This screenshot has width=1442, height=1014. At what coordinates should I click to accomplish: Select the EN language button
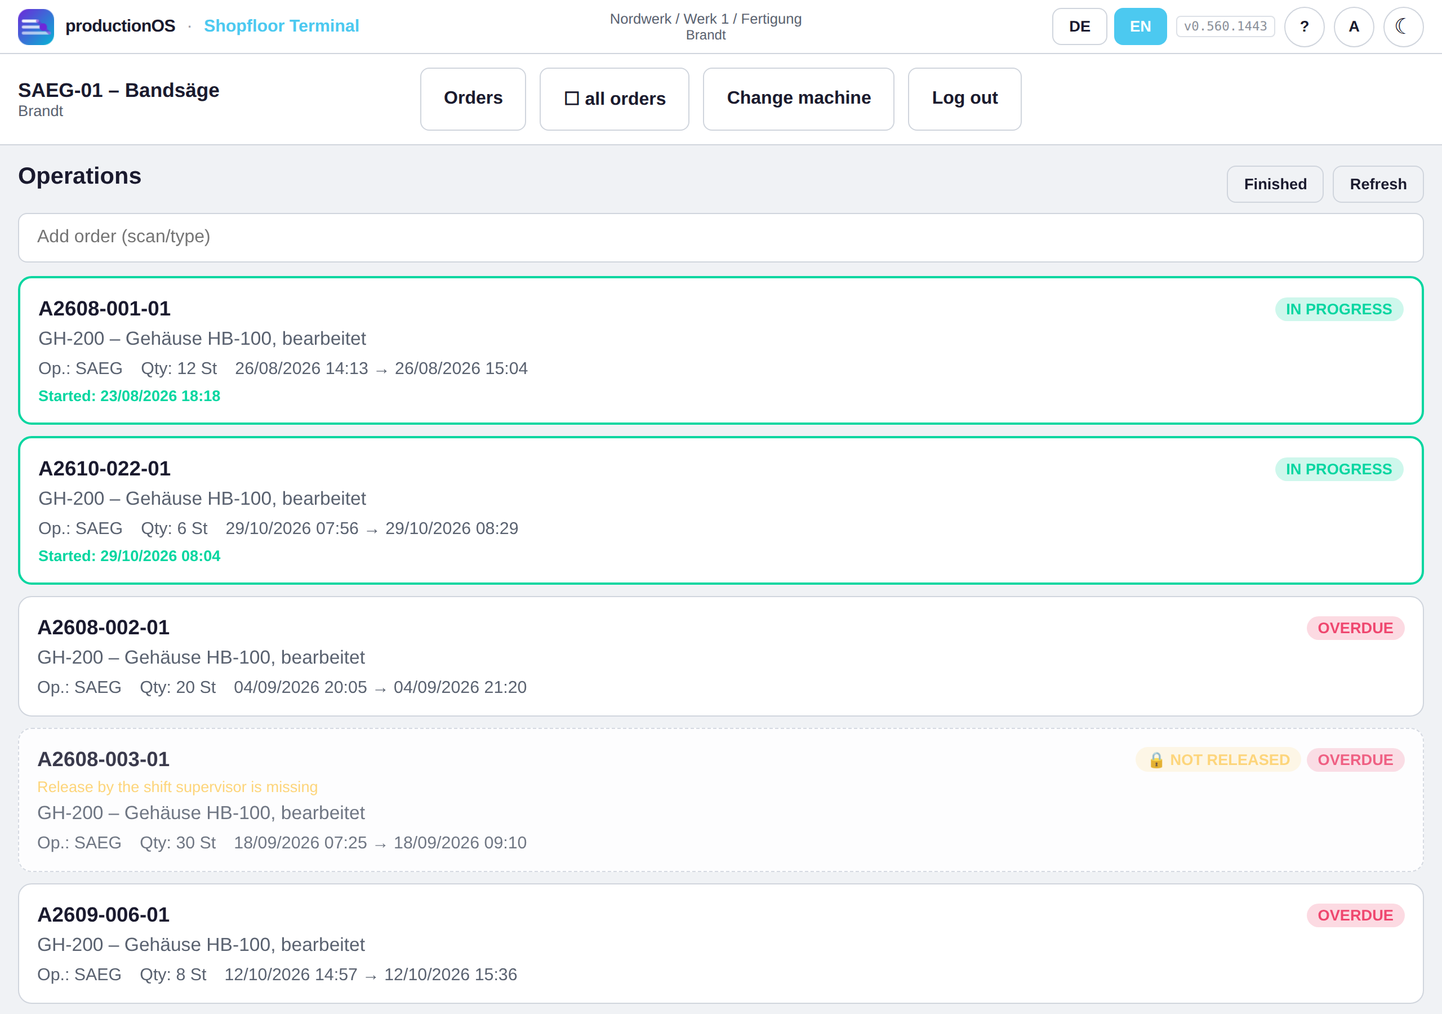click(1141, 26)
